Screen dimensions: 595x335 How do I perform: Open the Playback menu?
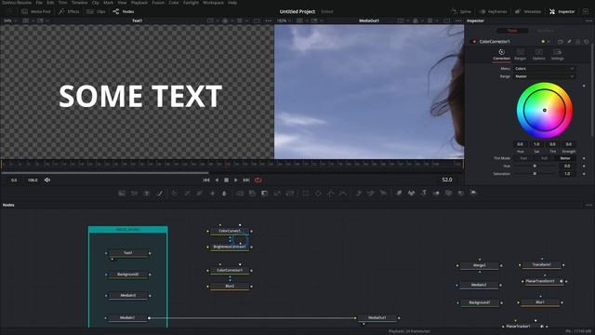click(x=139, y=3)
